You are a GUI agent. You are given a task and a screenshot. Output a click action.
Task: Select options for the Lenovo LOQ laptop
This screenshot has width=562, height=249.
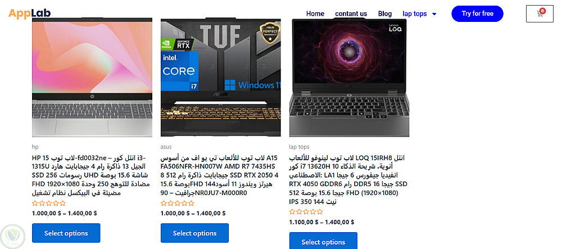(323, 241)
